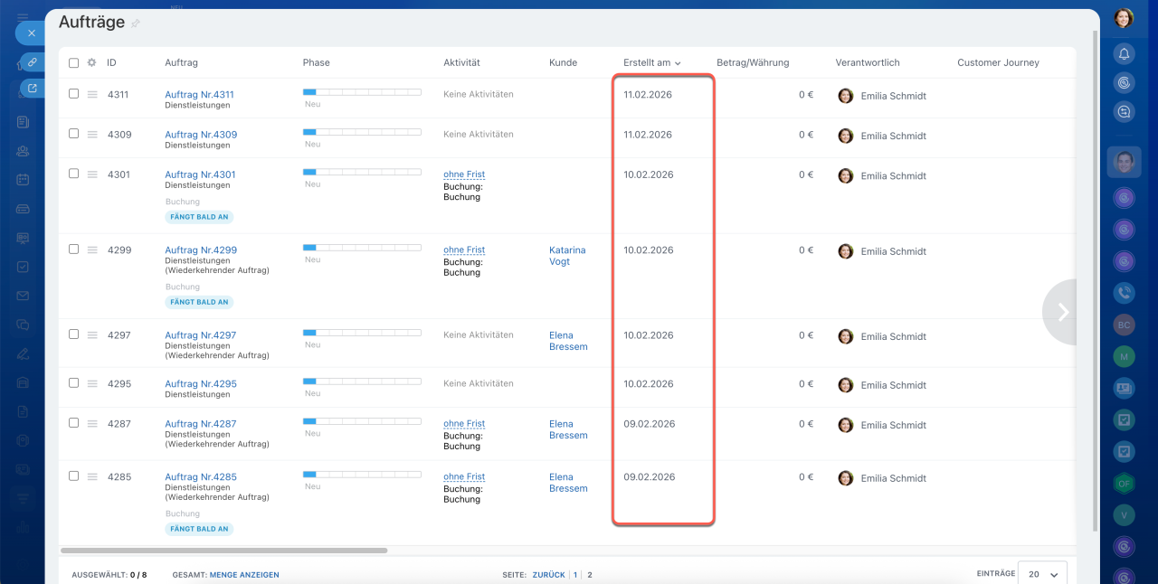The image size is (1158, 584).
Task: Close the Aufträge slider panel
Action: (x=31, y=33)
